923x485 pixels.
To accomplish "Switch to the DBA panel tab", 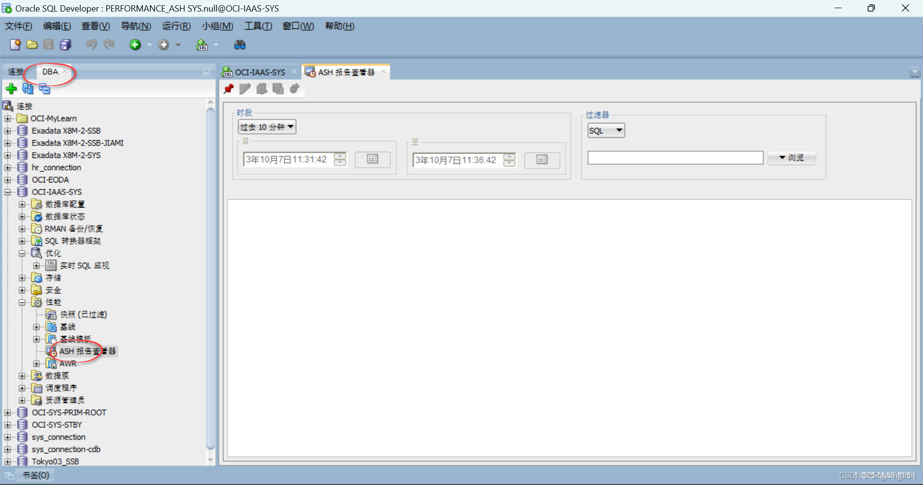I will coord(50,72).
